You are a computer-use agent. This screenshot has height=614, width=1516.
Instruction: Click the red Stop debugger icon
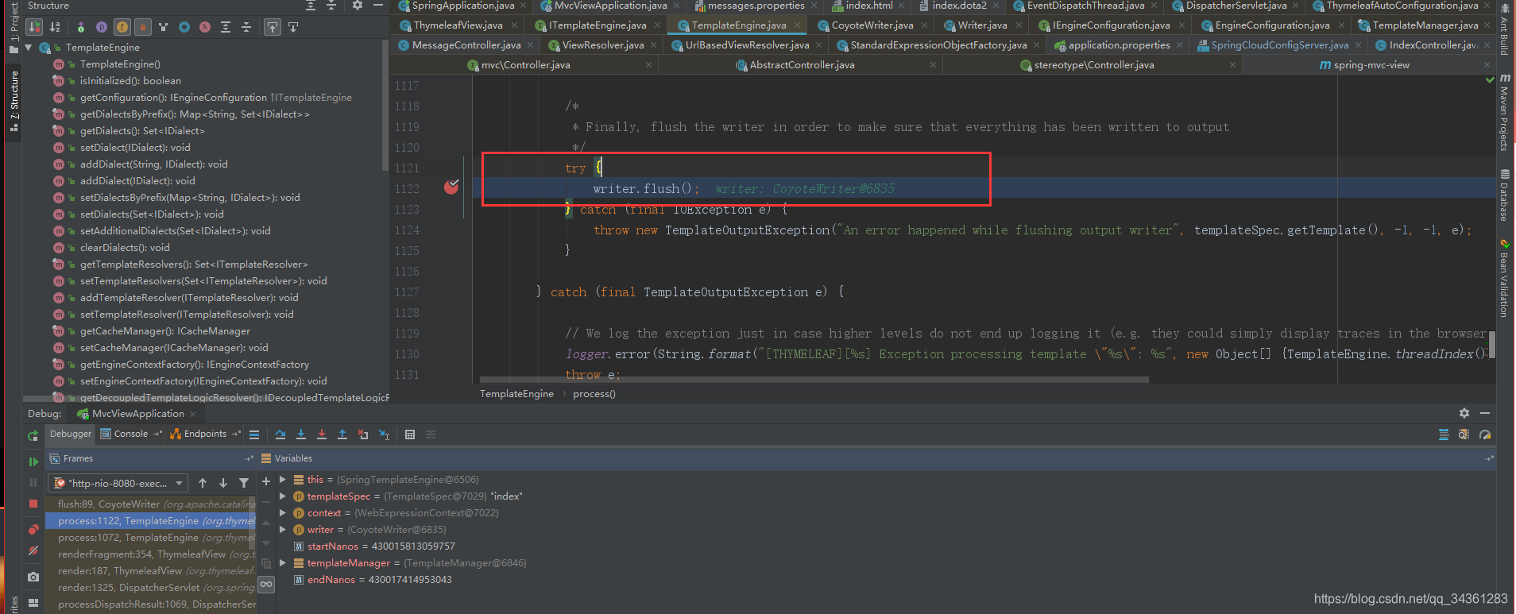click(33, 504)
